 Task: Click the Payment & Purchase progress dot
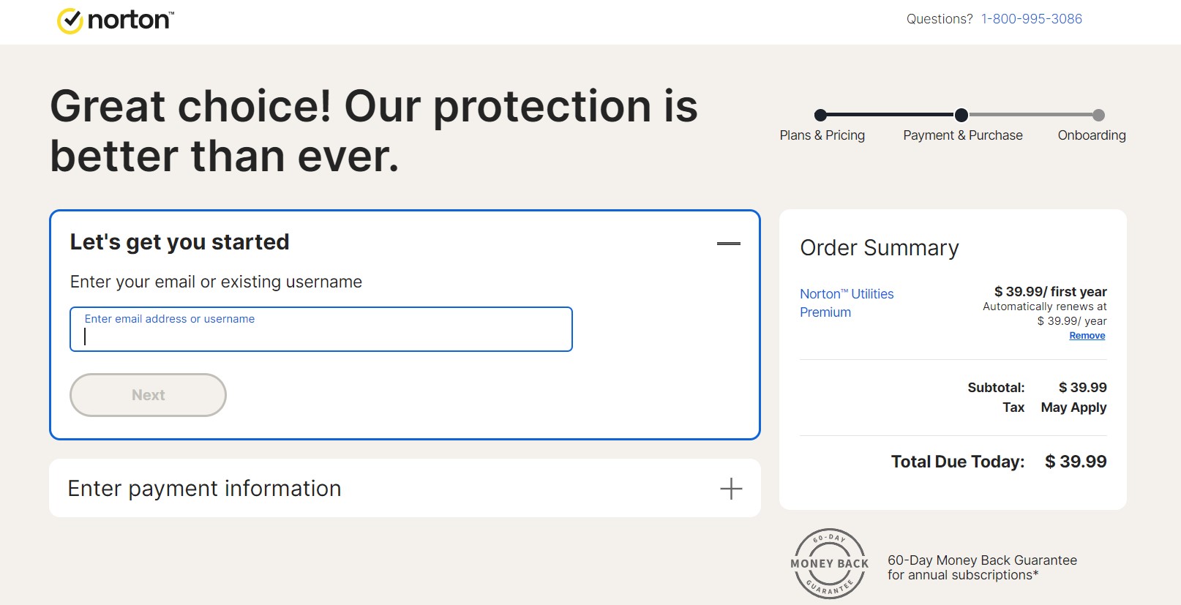pyautogui.click(x=961, y=115)
